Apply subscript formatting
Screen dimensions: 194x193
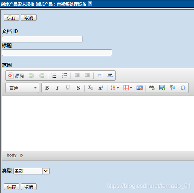(90, 88)
